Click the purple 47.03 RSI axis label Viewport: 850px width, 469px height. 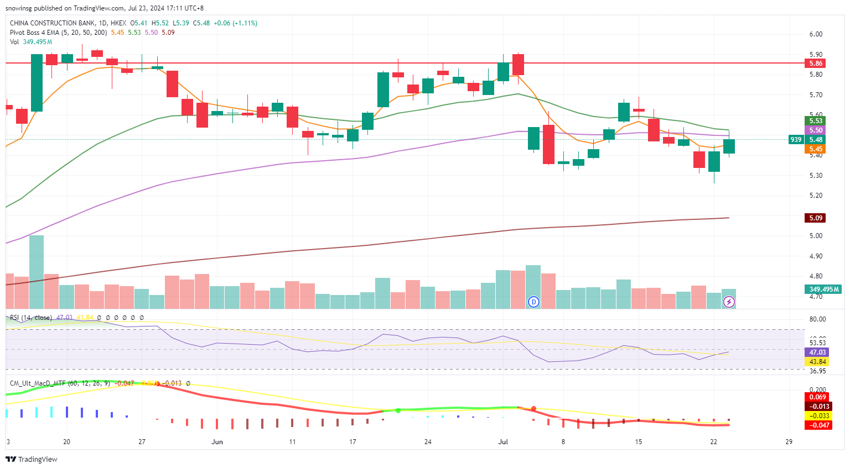[x=817, y=352]
